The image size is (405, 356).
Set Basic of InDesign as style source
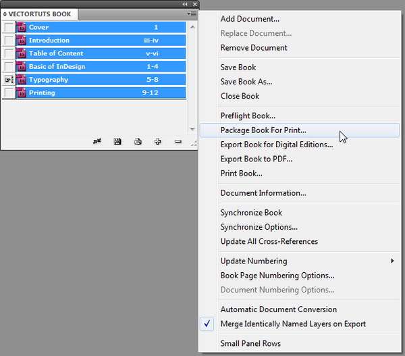point(9,66)
